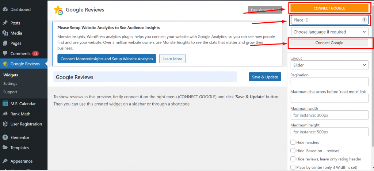The image size is (374, 171).
Task: Click the Save & Update button
Action: 265,77
